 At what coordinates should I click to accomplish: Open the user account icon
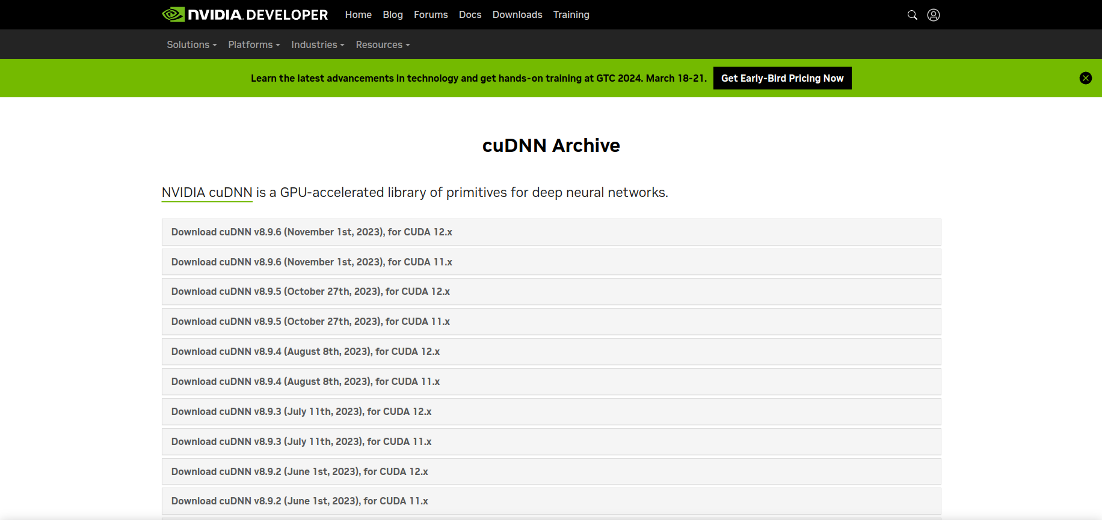(x=934, y=15)
